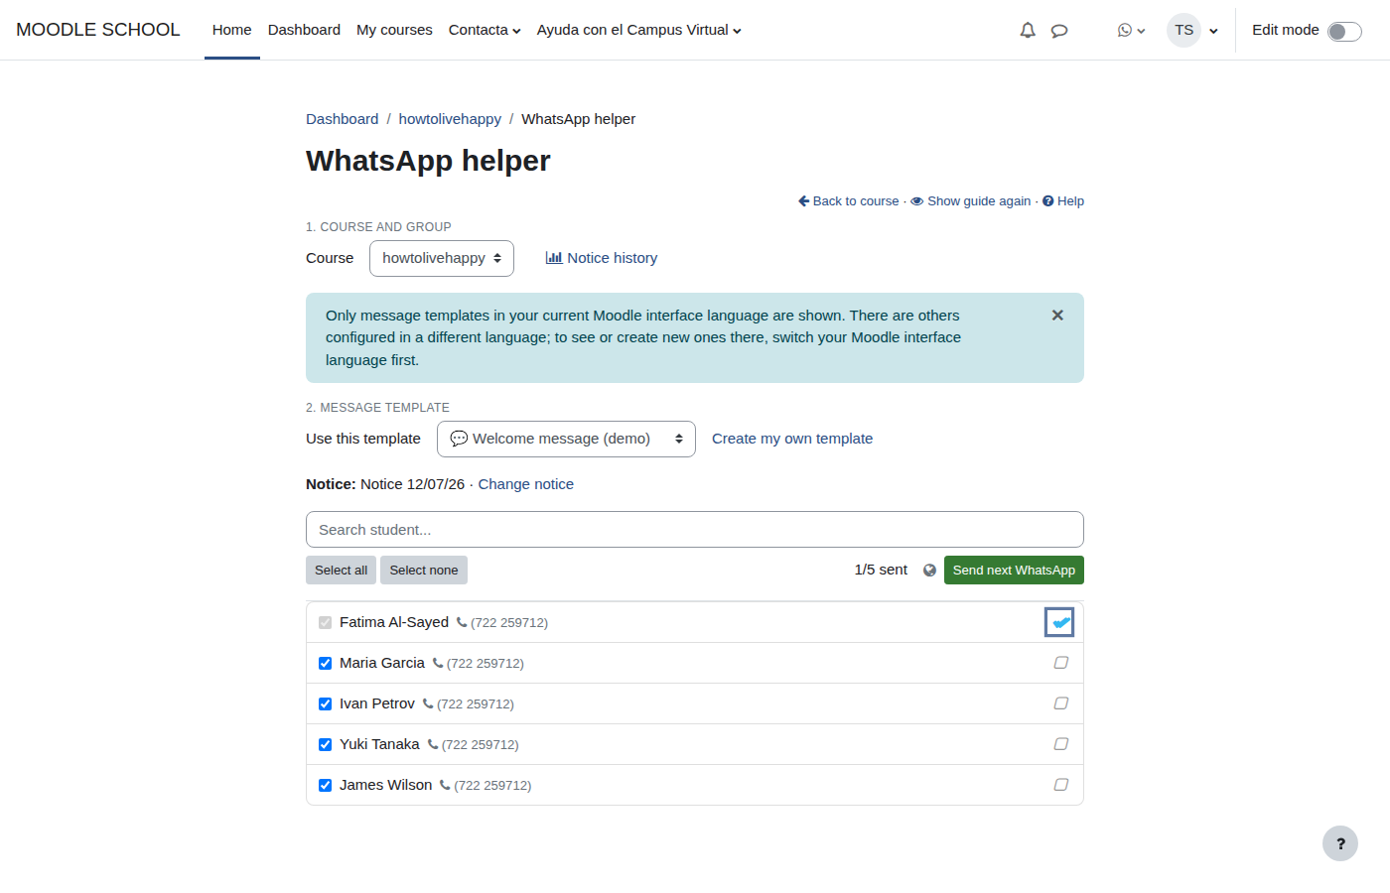Open the WhatsApp menu in navbar
The width and height of the screenshot is (1390, 893).
1131,30
